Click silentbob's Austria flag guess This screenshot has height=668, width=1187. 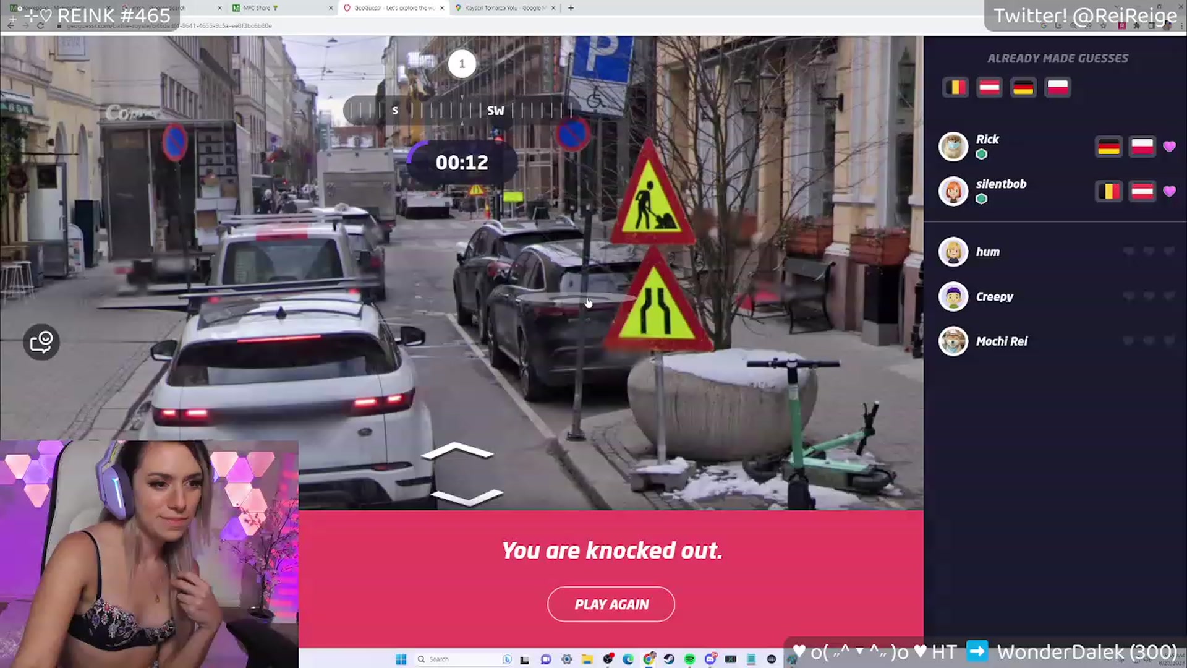point(1142,191)
